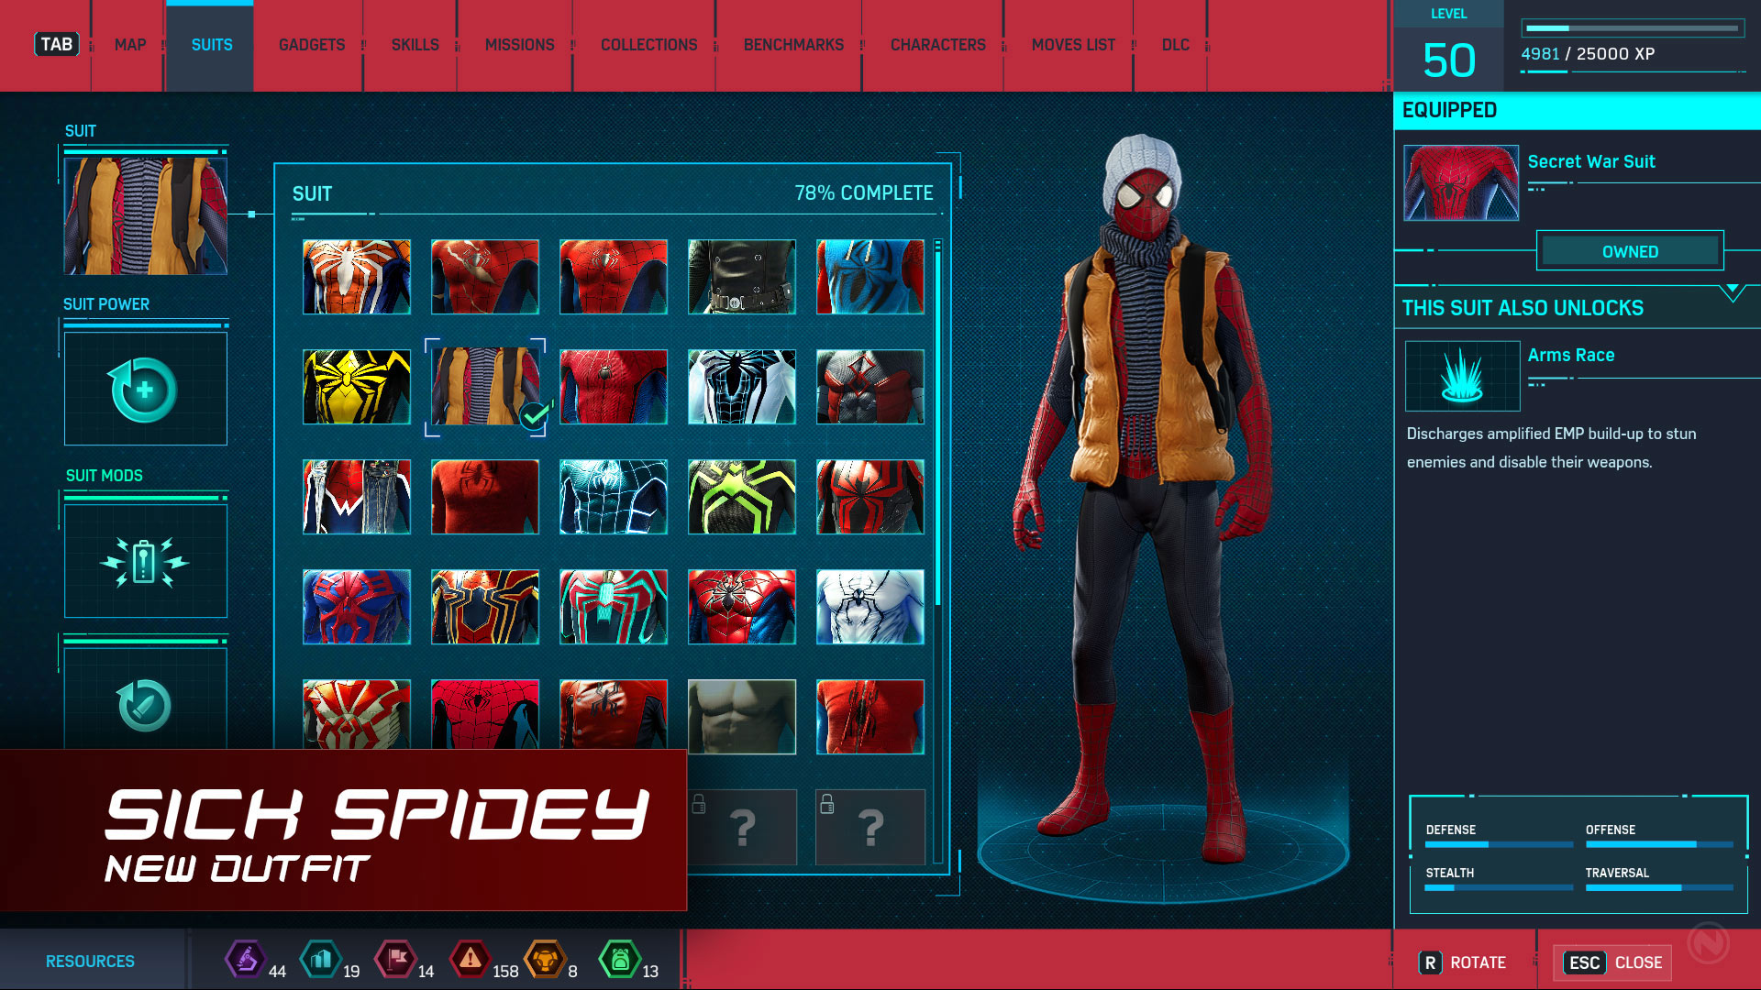Select the yellow and black MK II suit
Viewport: 1761px width, 990px height.
357,387
